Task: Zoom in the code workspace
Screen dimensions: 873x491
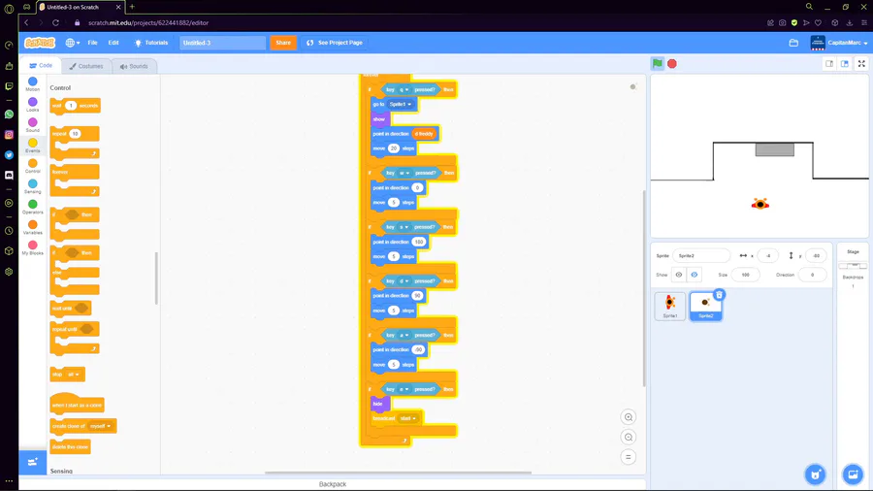Action: click(x=628, y=417)
